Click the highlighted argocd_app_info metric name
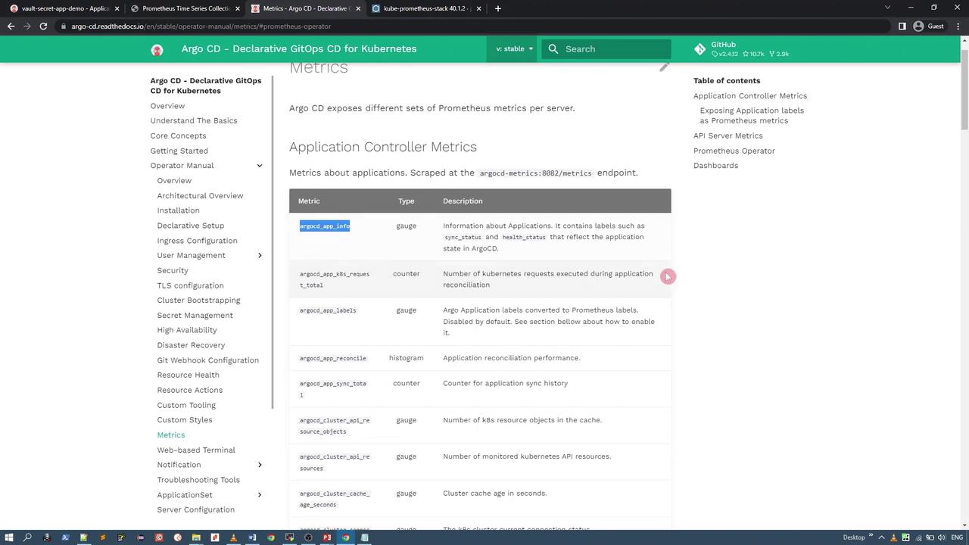969x545 pixels. [325, 226]
